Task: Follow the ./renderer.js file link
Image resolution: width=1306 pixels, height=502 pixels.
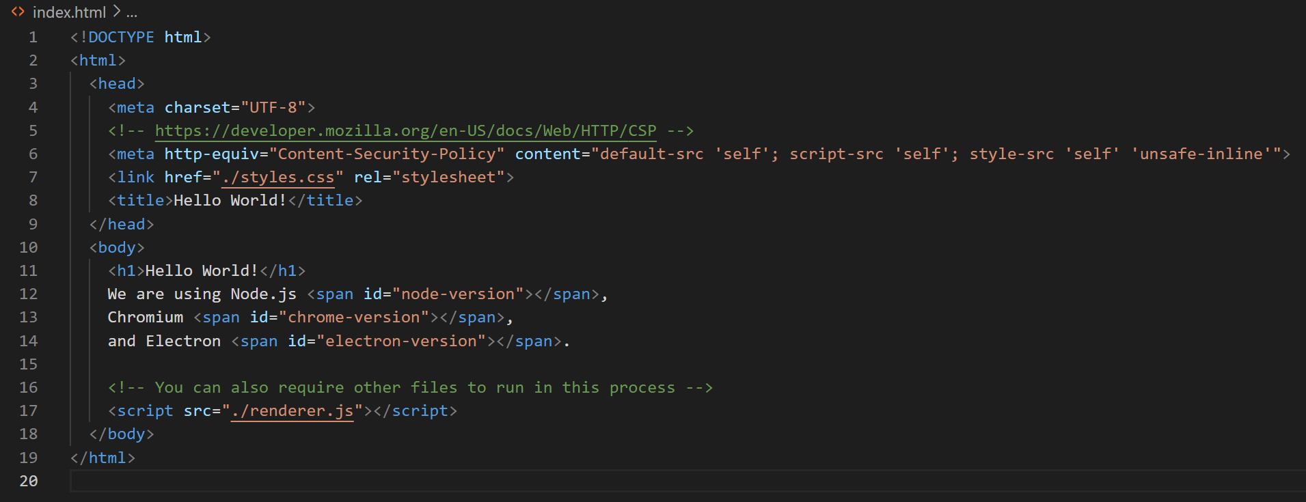Action: 292,411
